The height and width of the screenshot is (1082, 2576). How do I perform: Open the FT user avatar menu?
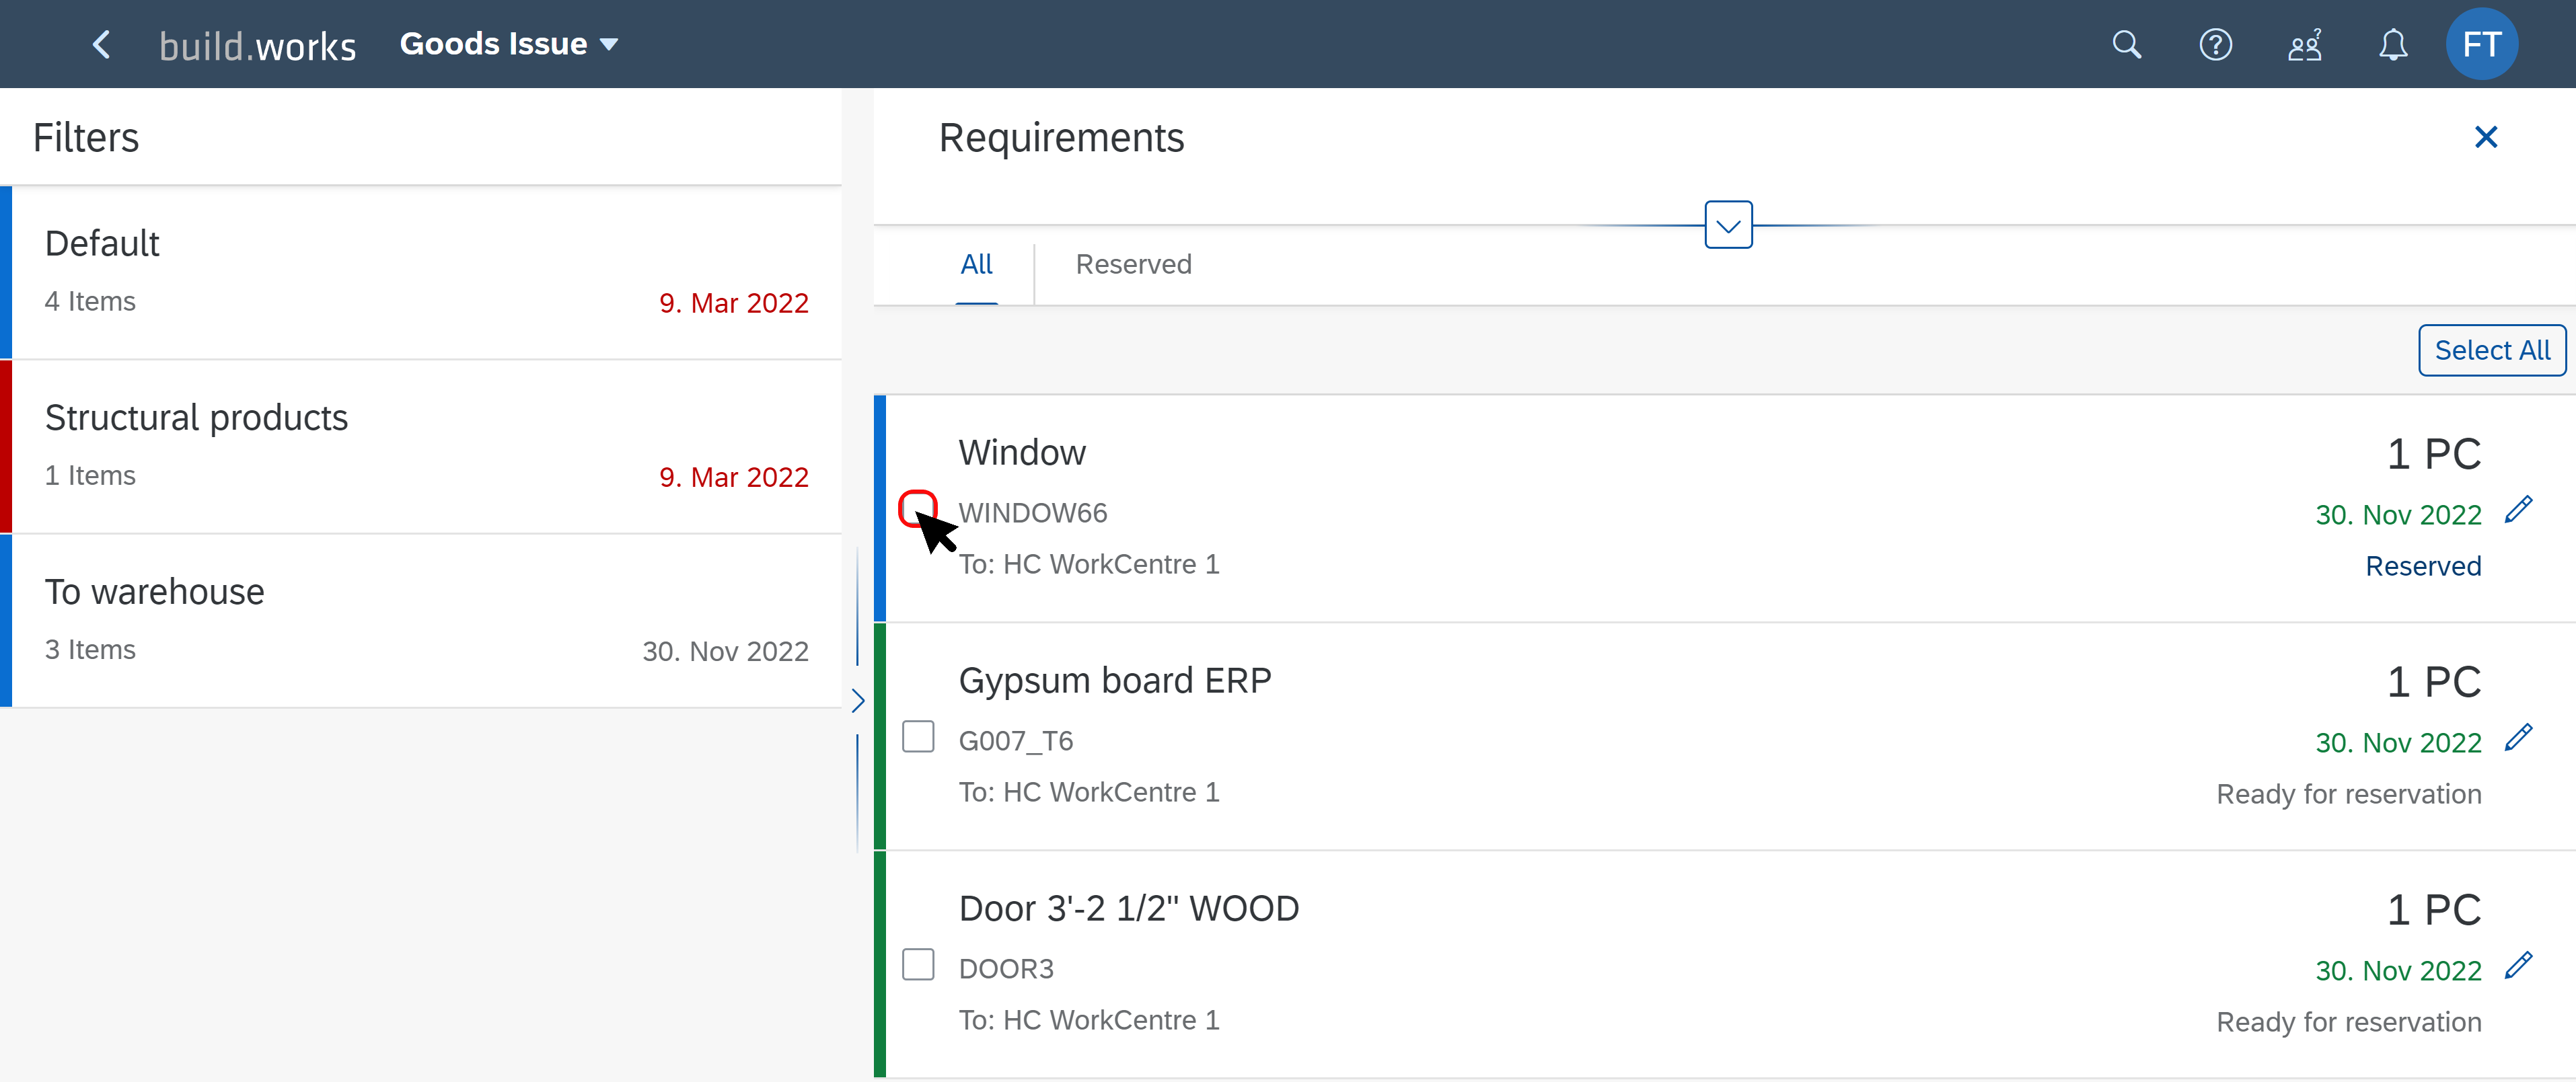[2481, 44]
